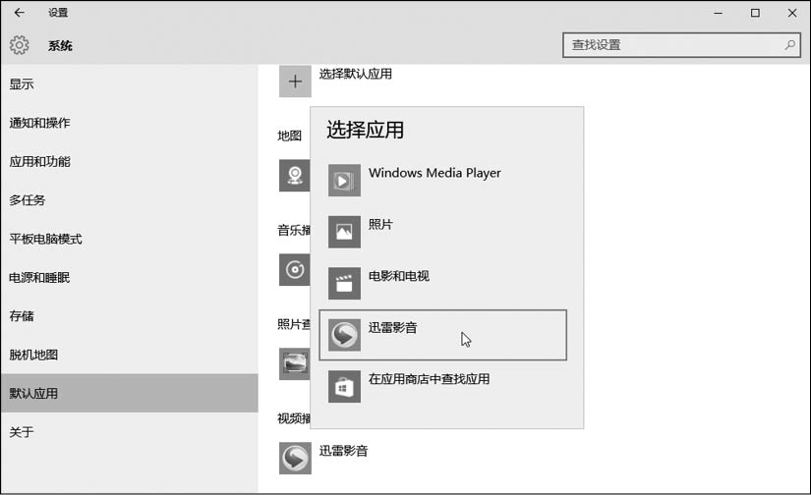Open 电源和睡眠 settings page
811x495 pixels.
(130, 278)
